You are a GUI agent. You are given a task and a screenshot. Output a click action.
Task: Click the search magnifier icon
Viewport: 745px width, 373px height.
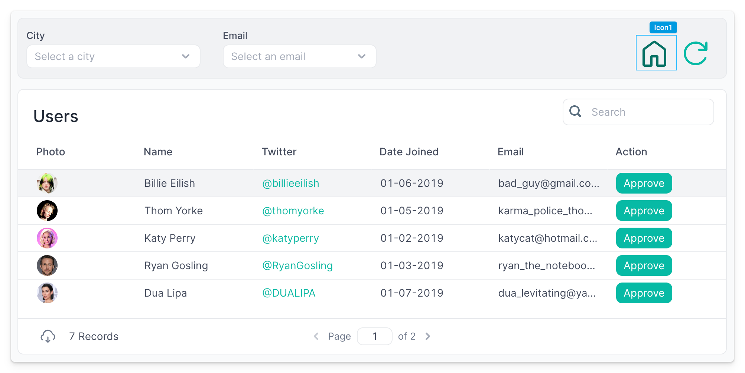pos(575,112)
